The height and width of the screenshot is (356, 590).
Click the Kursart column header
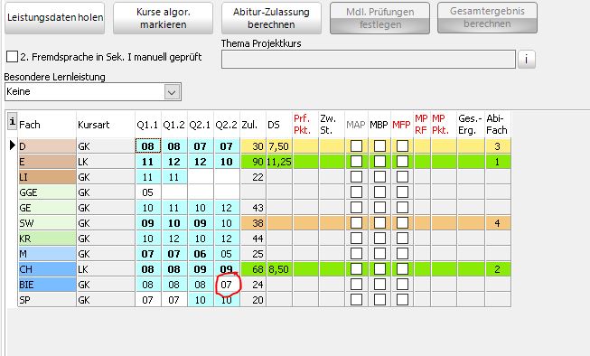pyautogui.click(x=106, y=125)
